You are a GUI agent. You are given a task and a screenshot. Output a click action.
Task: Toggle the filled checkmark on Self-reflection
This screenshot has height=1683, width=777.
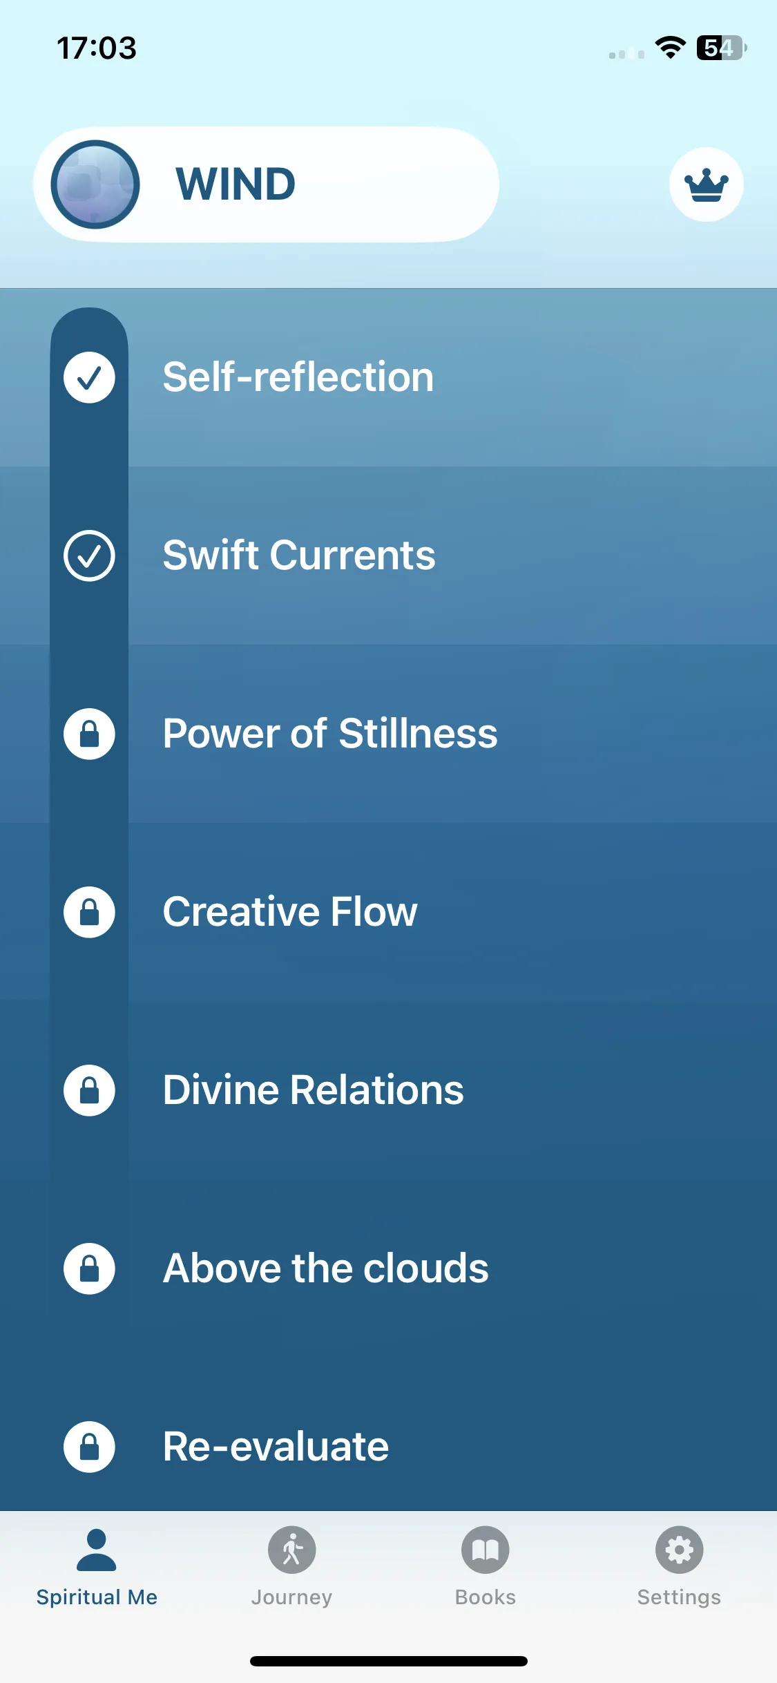pyautogui.click(x=89, y=377)
